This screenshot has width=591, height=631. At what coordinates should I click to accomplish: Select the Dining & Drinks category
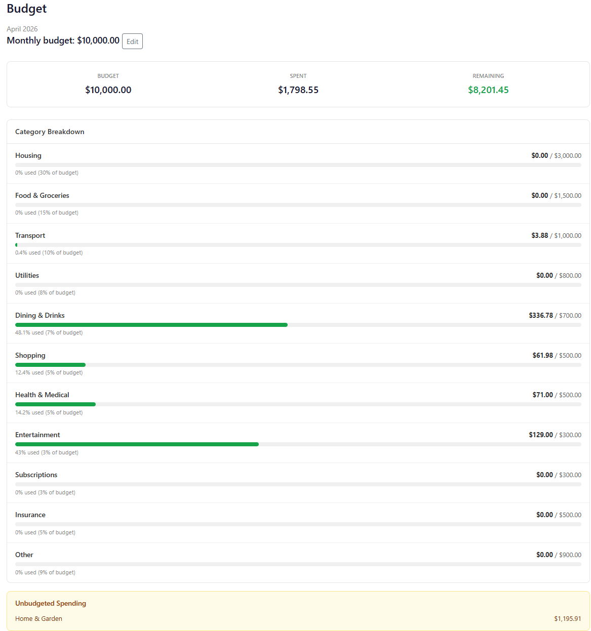pos(40,315)
